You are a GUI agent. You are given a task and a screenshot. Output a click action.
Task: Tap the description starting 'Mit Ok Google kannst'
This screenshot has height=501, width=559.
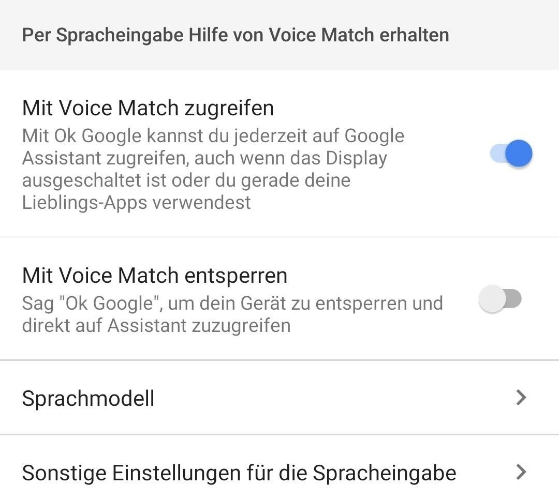click(213, 169)
